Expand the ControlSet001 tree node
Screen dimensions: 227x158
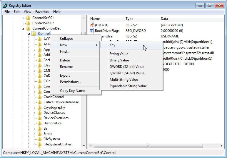coord(23,18)
